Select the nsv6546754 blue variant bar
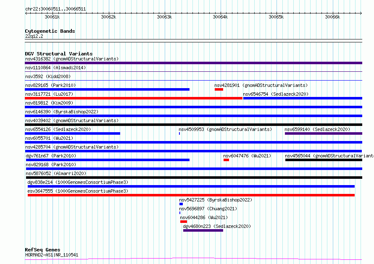The width and height of the screenshot is (374, 264). tap(303, 98)
